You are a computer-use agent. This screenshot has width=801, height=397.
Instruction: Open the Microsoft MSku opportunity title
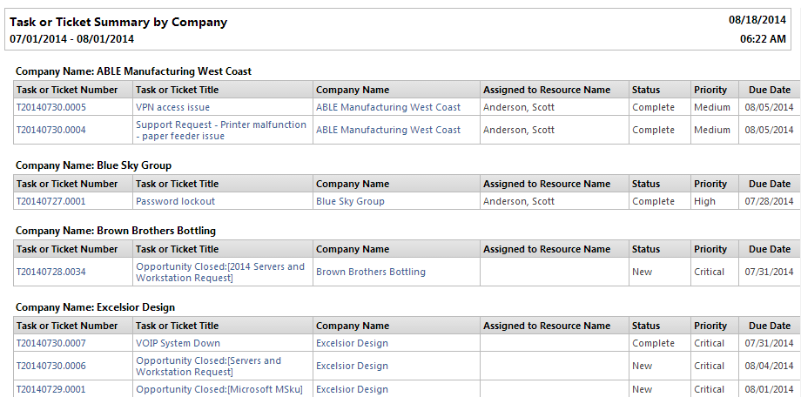pos(219,389)
